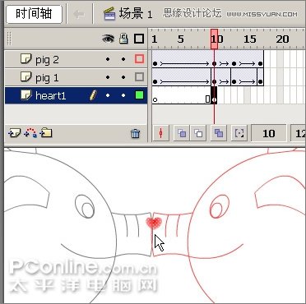
Task: Click frame 1 keyframe on pig 2 layer
Action: coord(155,63)
